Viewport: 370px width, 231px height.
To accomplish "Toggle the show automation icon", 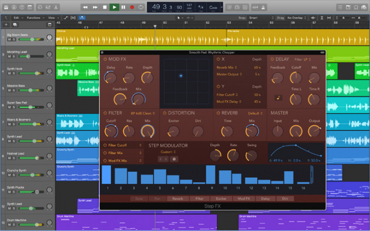I will (66, 18).
